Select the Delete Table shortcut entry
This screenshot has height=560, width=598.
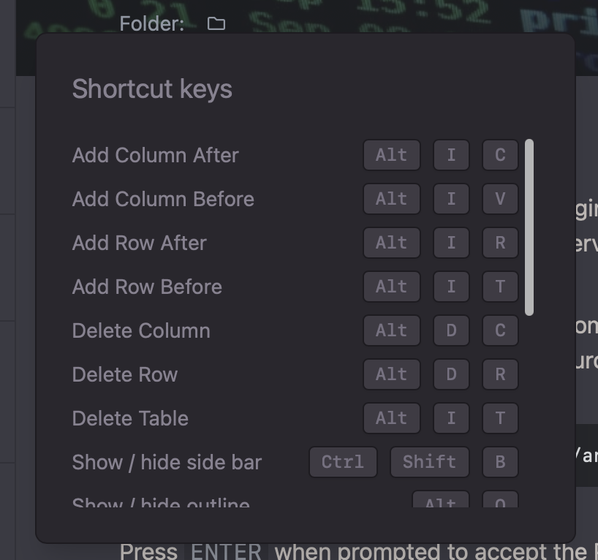[x=130, y=418]
